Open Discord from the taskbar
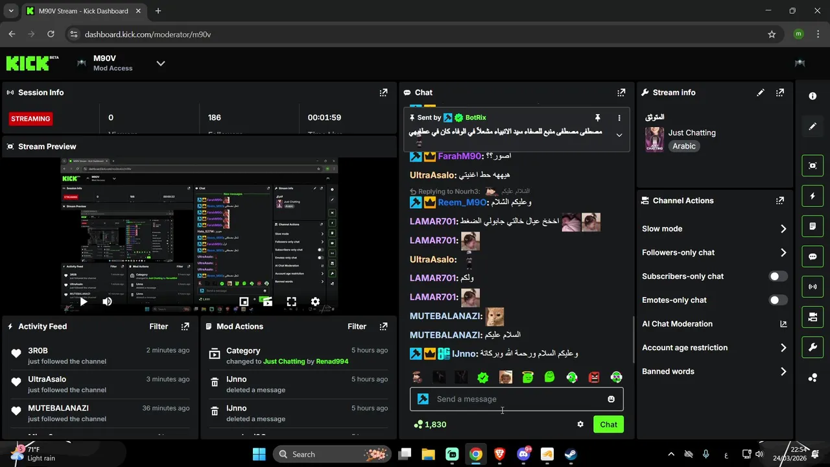This screenshot has width=830, height=467. (x=523, y=454)
